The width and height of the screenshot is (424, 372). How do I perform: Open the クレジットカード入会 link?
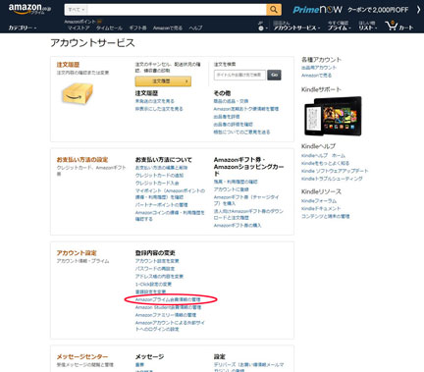[x=157, y=183]
